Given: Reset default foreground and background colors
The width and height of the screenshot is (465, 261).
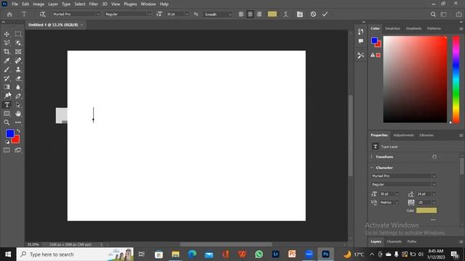Looking at the screenshot, I should [x=7, y=142].
